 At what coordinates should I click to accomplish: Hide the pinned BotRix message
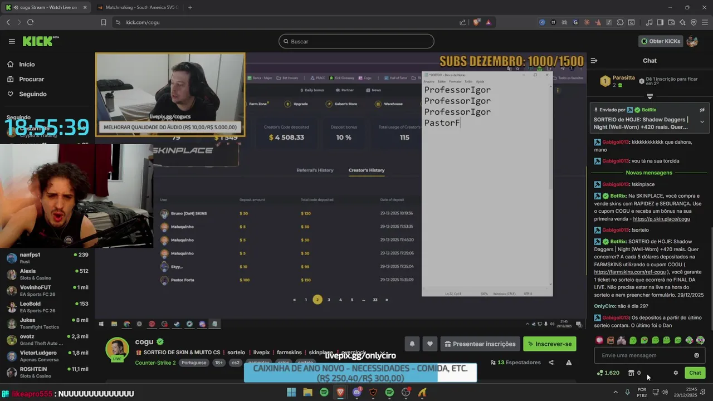point(702,110)
